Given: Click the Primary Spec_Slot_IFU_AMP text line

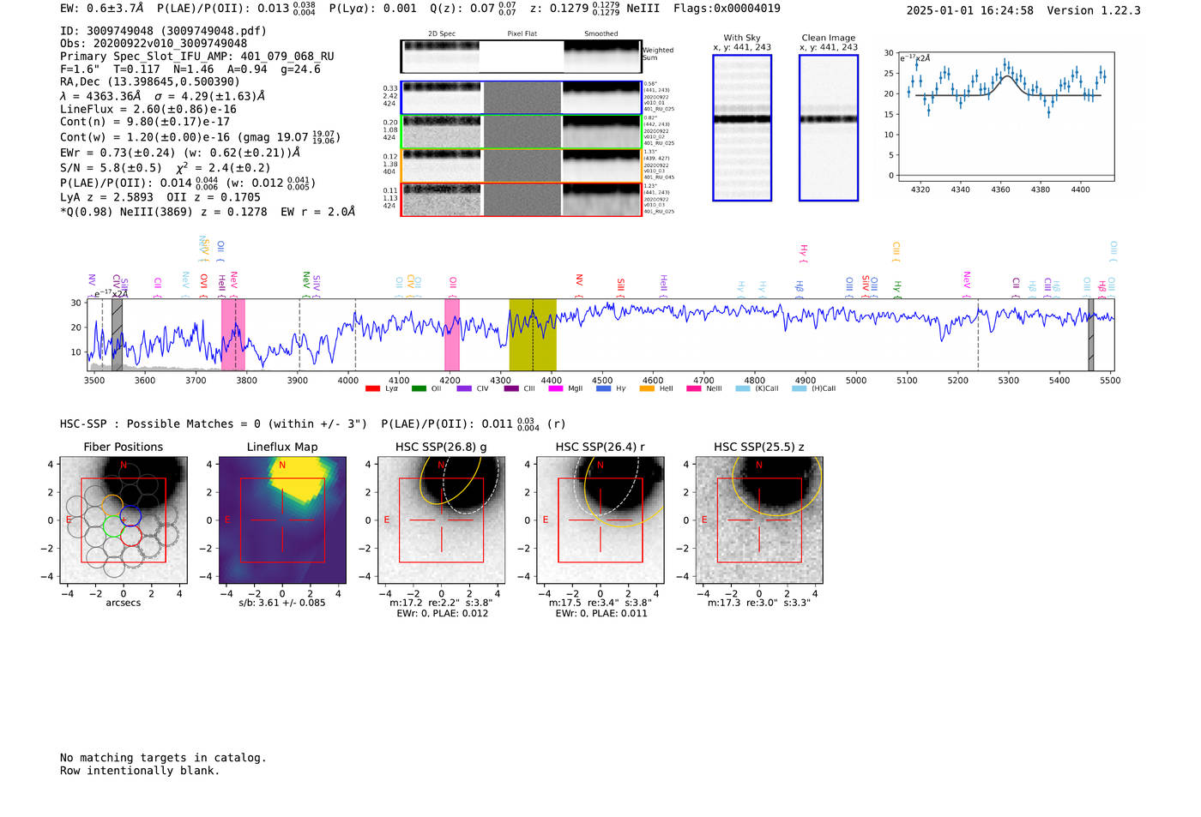Looking at the screenshot, I should click(197, 57).
